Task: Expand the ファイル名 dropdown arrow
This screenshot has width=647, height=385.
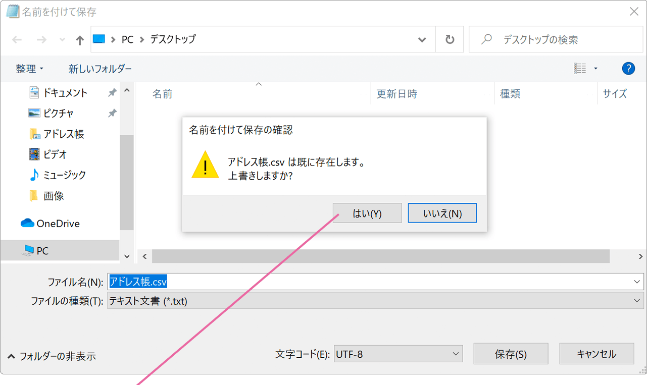Action: [637, 282]
